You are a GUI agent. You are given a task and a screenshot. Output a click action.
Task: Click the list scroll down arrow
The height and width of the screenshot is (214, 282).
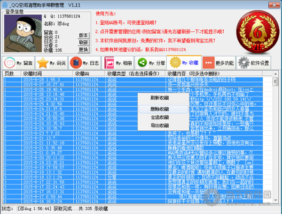pos(275,200)
